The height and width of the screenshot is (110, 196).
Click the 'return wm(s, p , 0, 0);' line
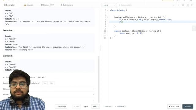click(x=131, y=33)
